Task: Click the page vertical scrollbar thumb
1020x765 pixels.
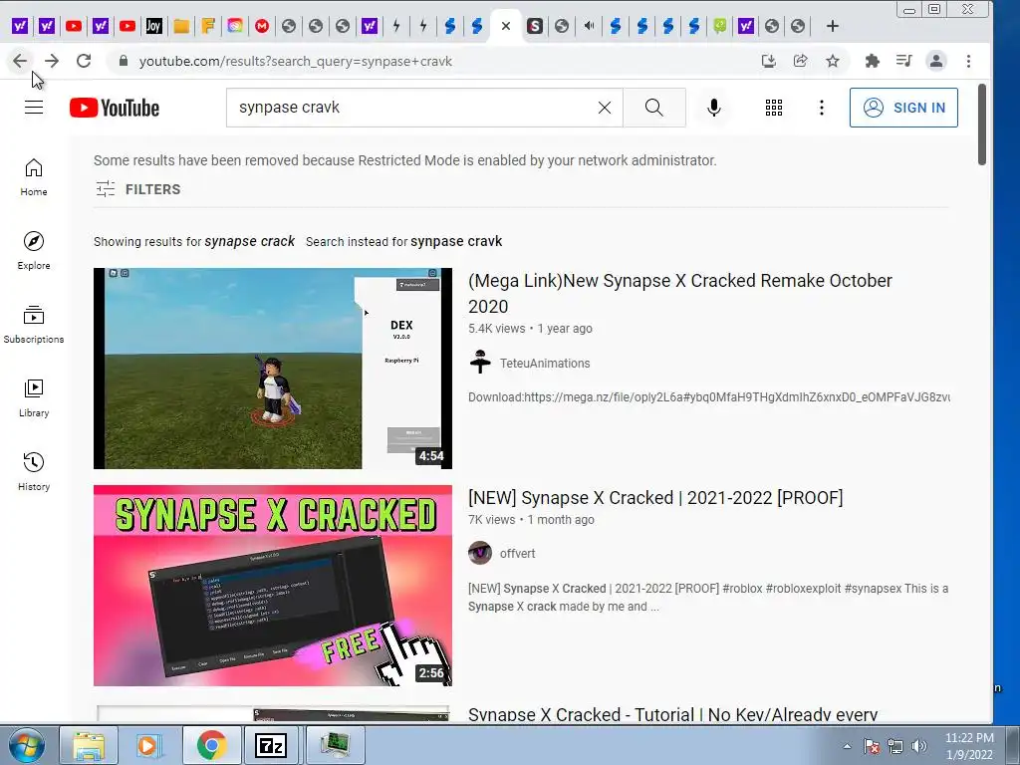Action: [981, 125]
